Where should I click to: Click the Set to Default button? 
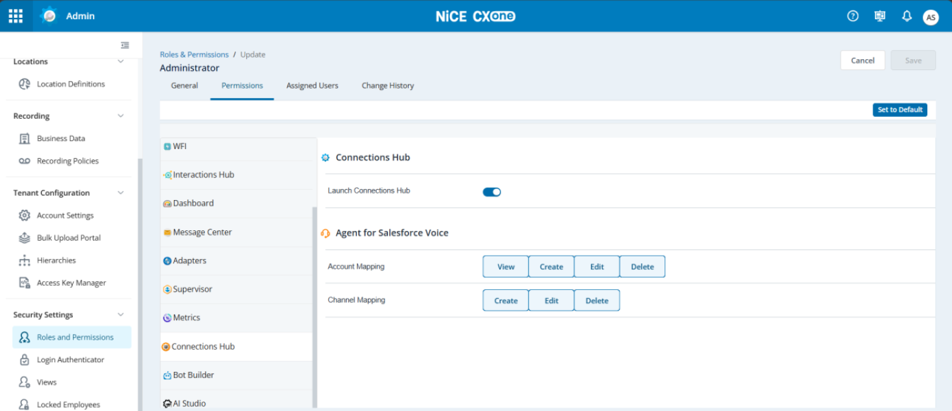click(900, 110)
